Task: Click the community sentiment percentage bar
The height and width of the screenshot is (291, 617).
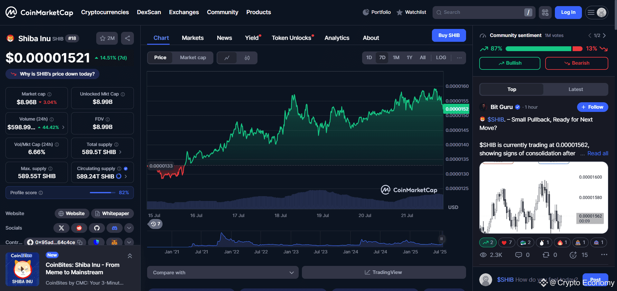Action: point(544,49)
